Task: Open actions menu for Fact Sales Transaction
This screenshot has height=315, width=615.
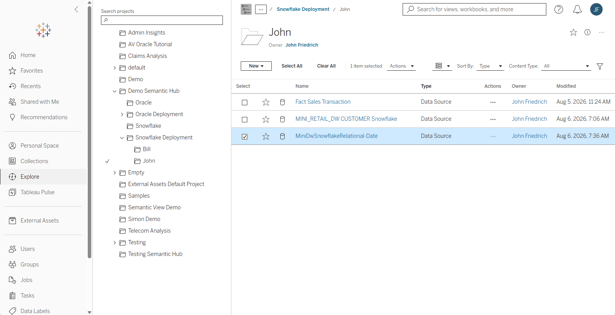Action: click(x=493, y=103)
